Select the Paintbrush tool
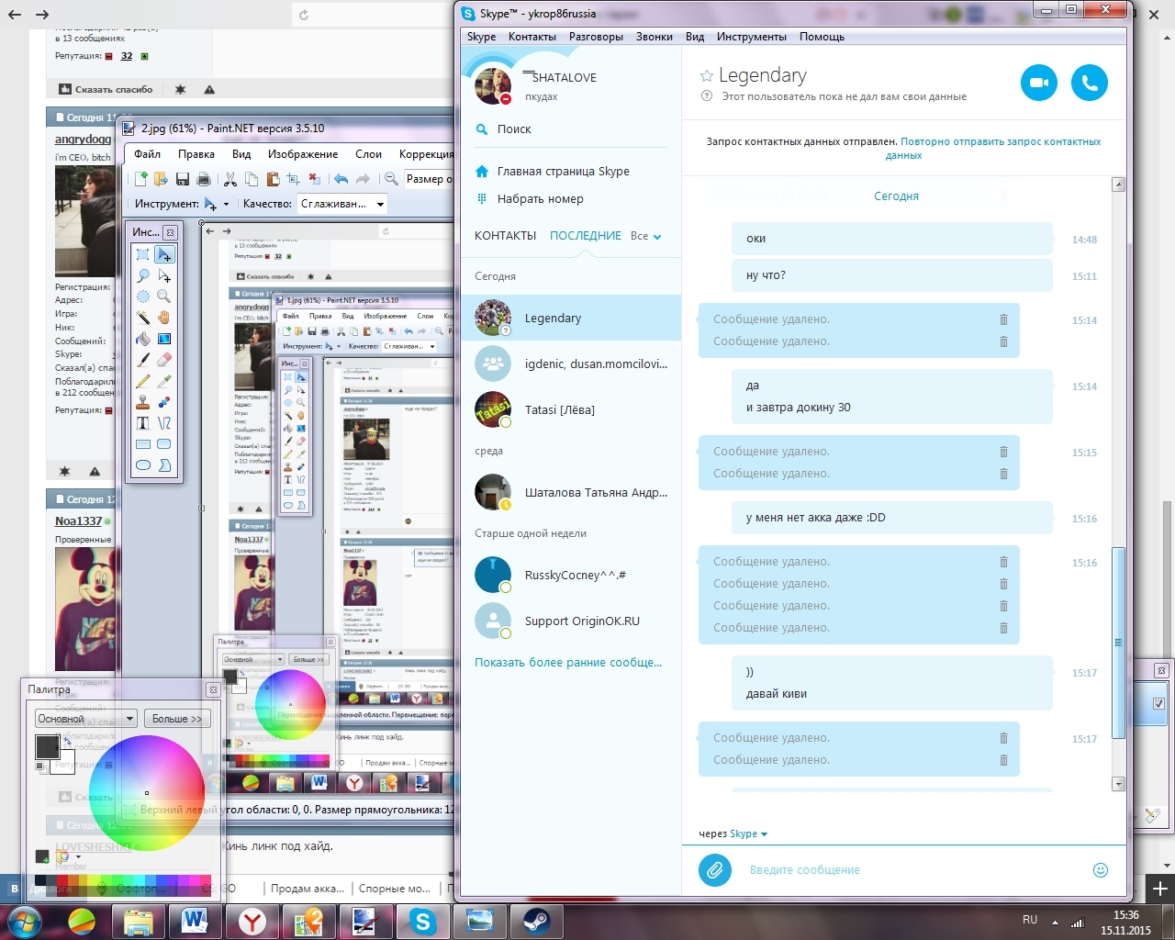This screenshot has width=1175, height=940. pyautogui.click(x=143, y=360)
